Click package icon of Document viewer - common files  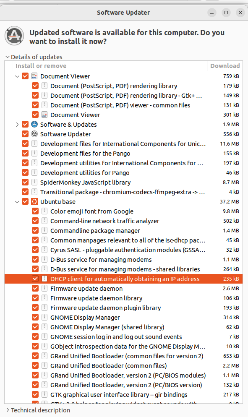pos(44,105)
